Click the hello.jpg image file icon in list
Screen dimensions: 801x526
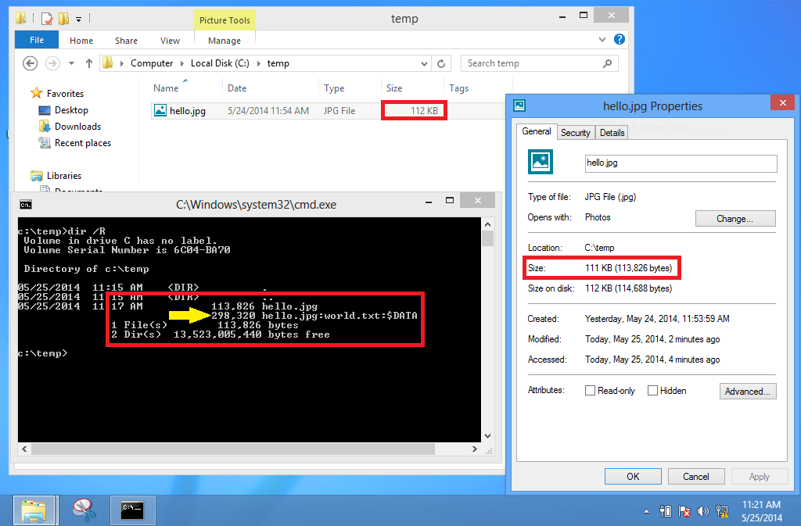pos(160,110)
